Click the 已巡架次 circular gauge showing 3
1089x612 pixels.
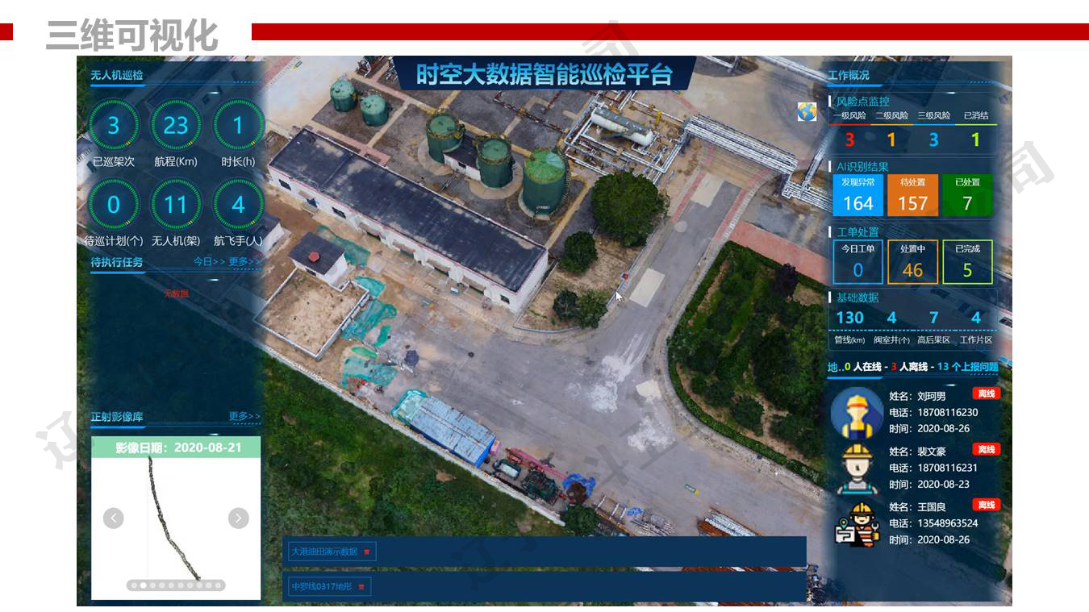(113, 126)
